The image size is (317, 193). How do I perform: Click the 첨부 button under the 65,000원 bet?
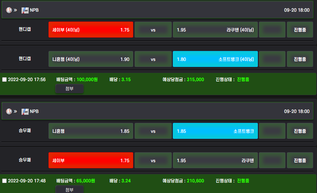coord(69,189)
